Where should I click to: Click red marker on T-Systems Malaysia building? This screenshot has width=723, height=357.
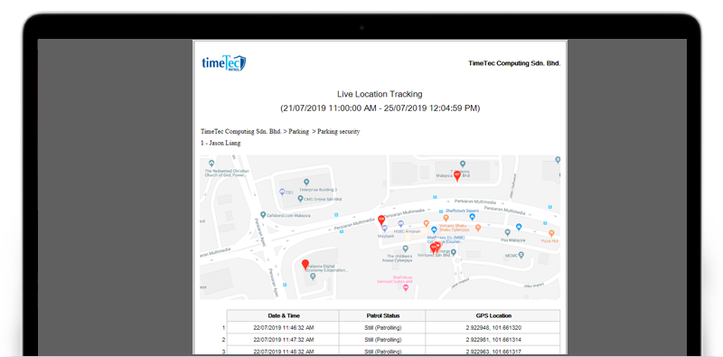coord(457,175)
